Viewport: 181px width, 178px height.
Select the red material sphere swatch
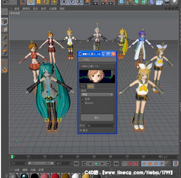[55, 175]
